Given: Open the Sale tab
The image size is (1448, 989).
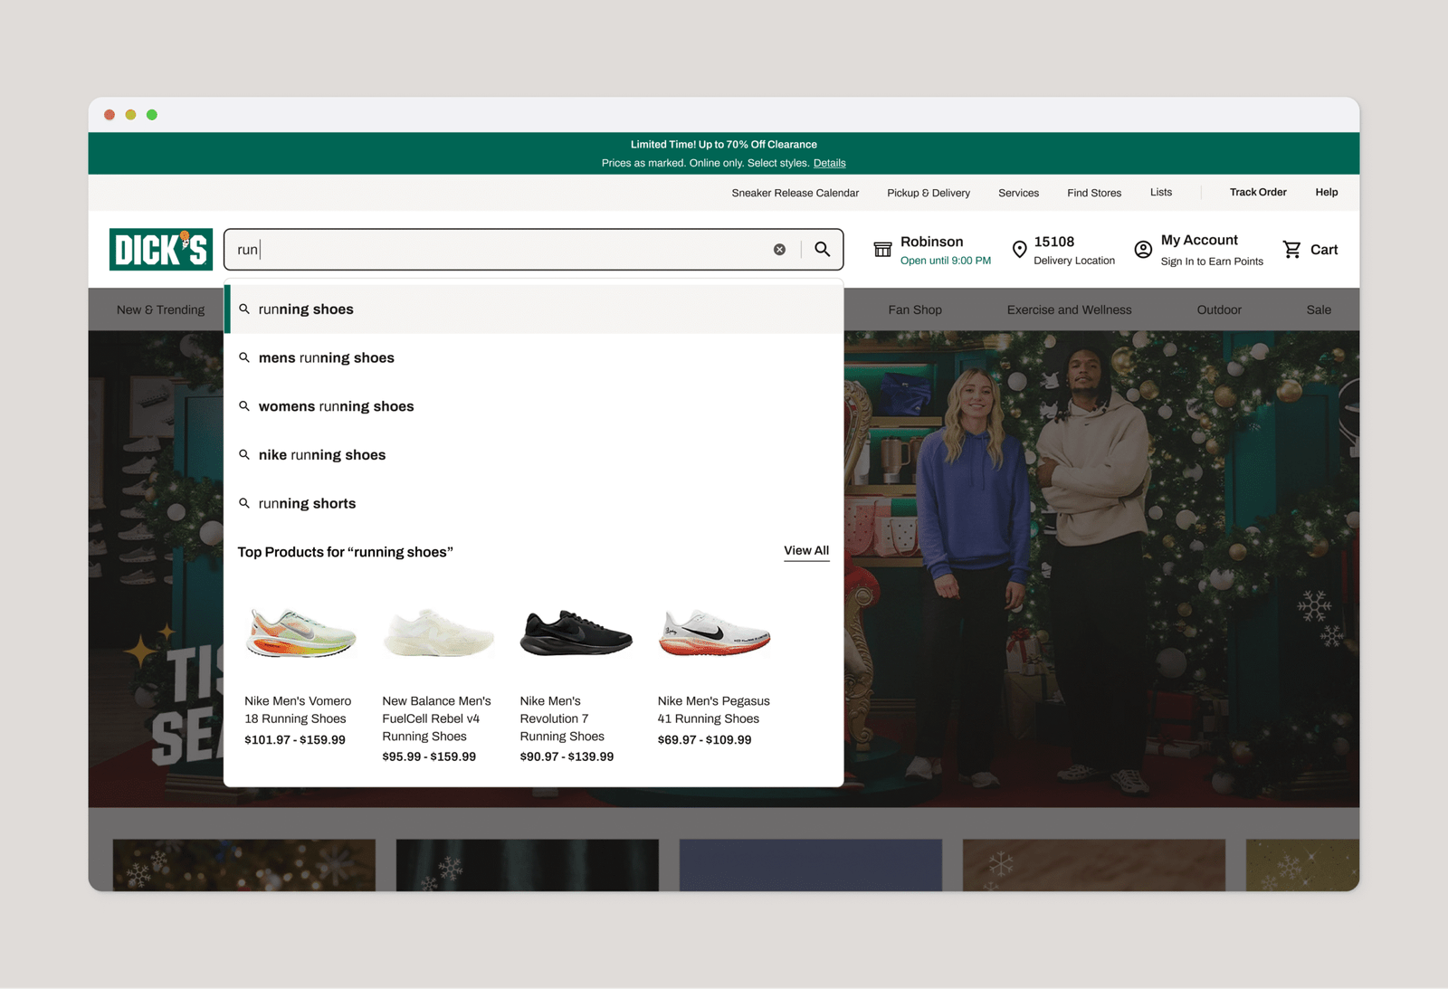Looking at the screenshot, I should [x=1318, y=309].
